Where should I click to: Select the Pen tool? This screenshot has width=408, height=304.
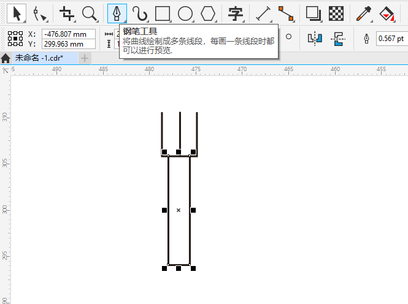point(117,13)
